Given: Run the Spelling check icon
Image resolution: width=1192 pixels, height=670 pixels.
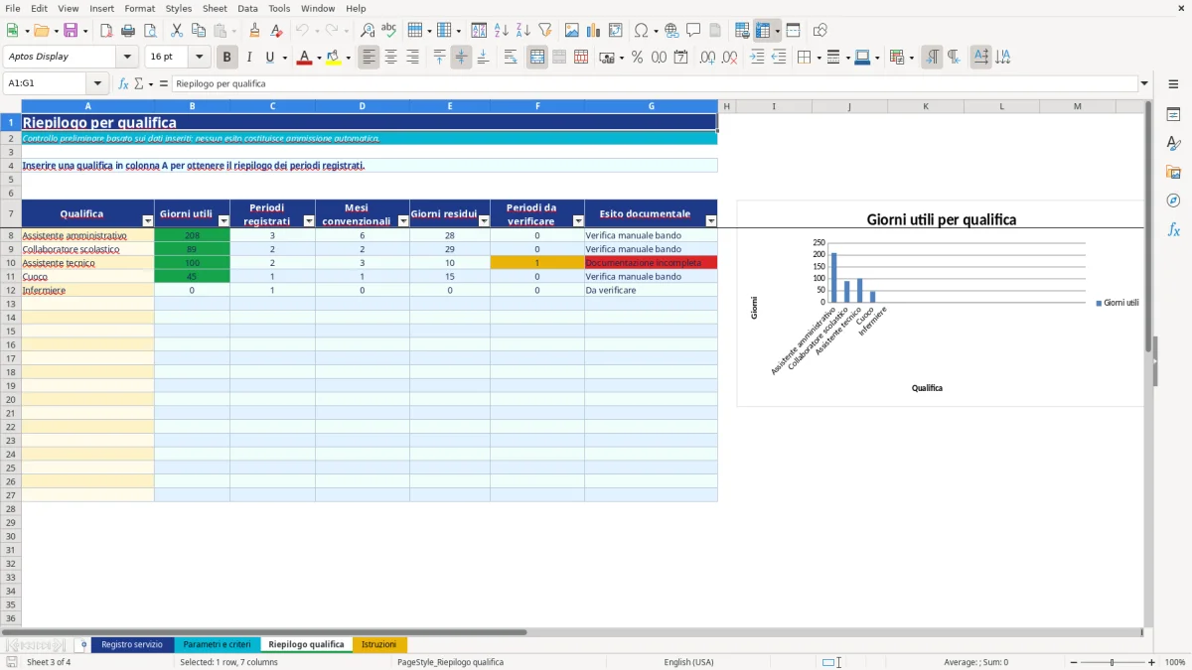Looking at the screenshot, I should tap(389, 31).
